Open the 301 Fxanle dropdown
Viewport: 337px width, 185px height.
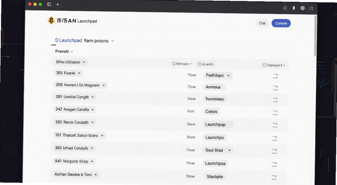68,73
